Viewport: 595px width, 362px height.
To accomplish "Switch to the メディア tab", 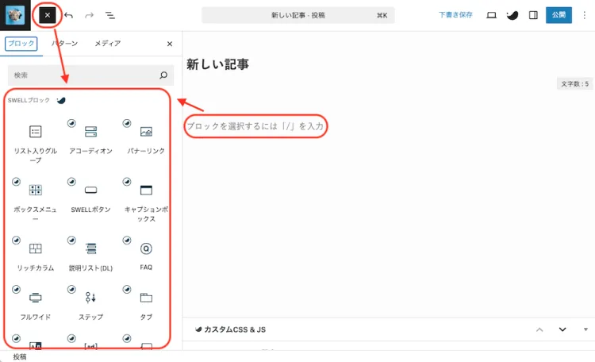I will tap(108, 44).
